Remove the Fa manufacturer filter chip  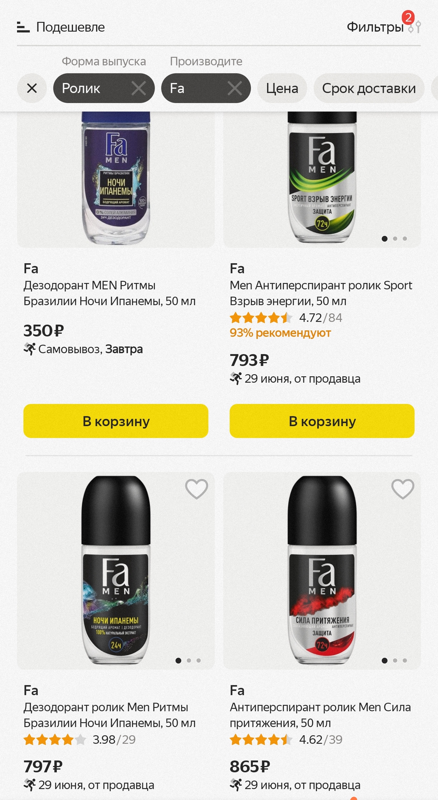pyautogui.click(x=235, y=88)
